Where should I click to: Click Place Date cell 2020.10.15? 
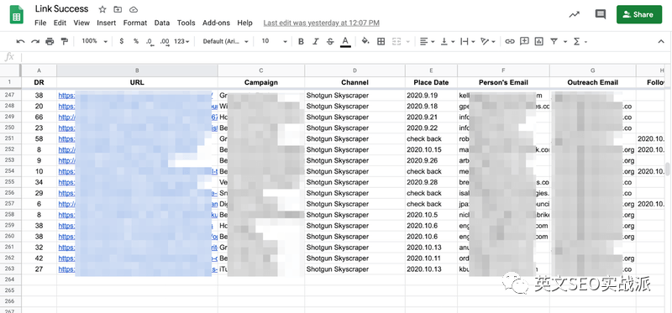click(x=431, y=149)
